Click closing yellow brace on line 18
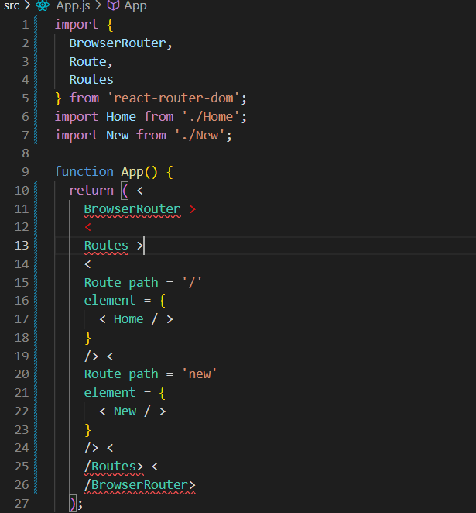This screenshot has width=476, height=513. click(87, 338)
